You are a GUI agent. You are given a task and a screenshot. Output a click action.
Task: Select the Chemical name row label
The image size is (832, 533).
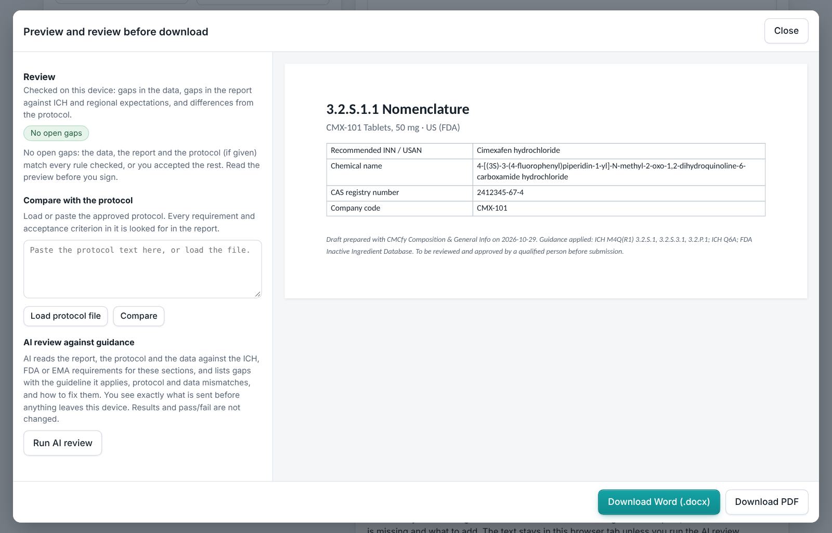click(399, 172)
